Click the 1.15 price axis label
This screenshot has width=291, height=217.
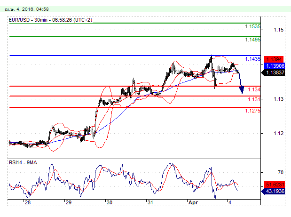click(278, 30)
